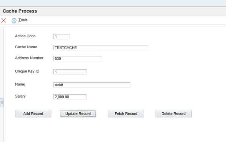Click the Delete Record button
Screen dimensions: 226x142
click(174, 114)
